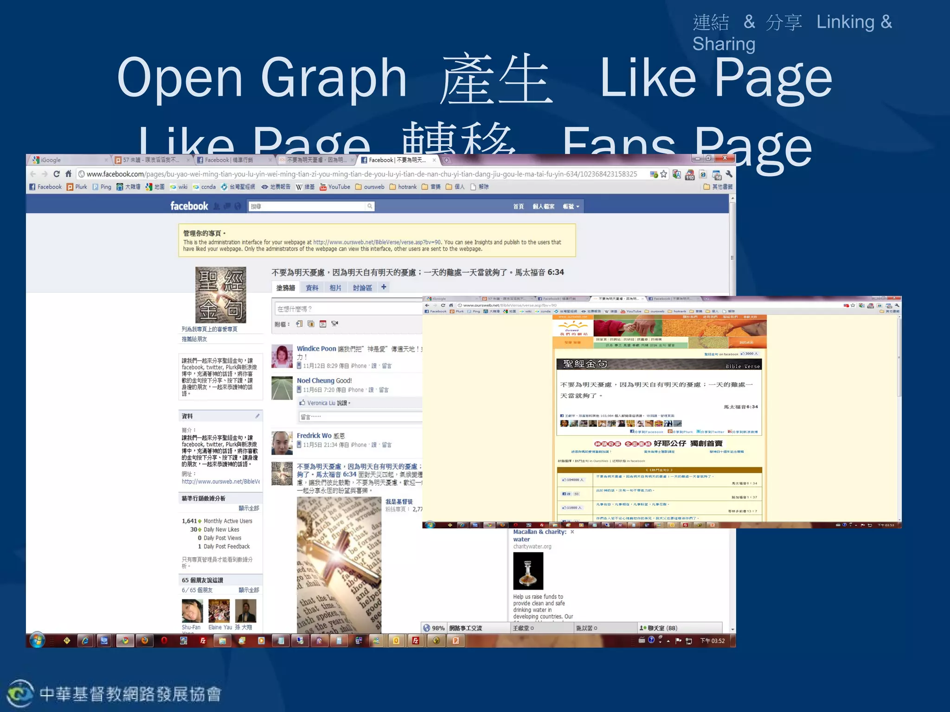Image resolution: width=950 pixels, height=712 pixels.
Task: Show all friends who like this (顯示全部)
Action: [249, 590]
